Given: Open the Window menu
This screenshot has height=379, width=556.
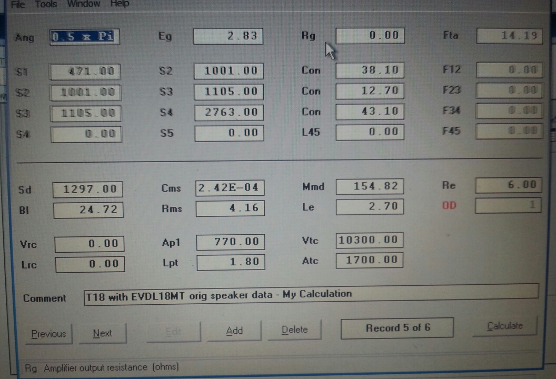Looking at the screenshot, I should click(84, 4).
